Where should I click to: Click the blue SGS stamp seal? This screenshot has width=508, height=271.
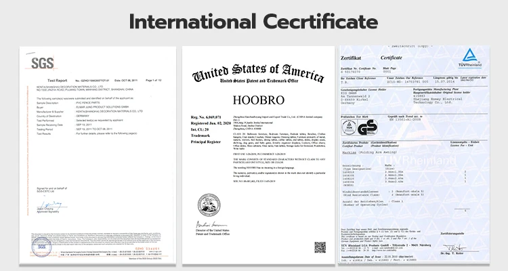[x=41, y=247]
